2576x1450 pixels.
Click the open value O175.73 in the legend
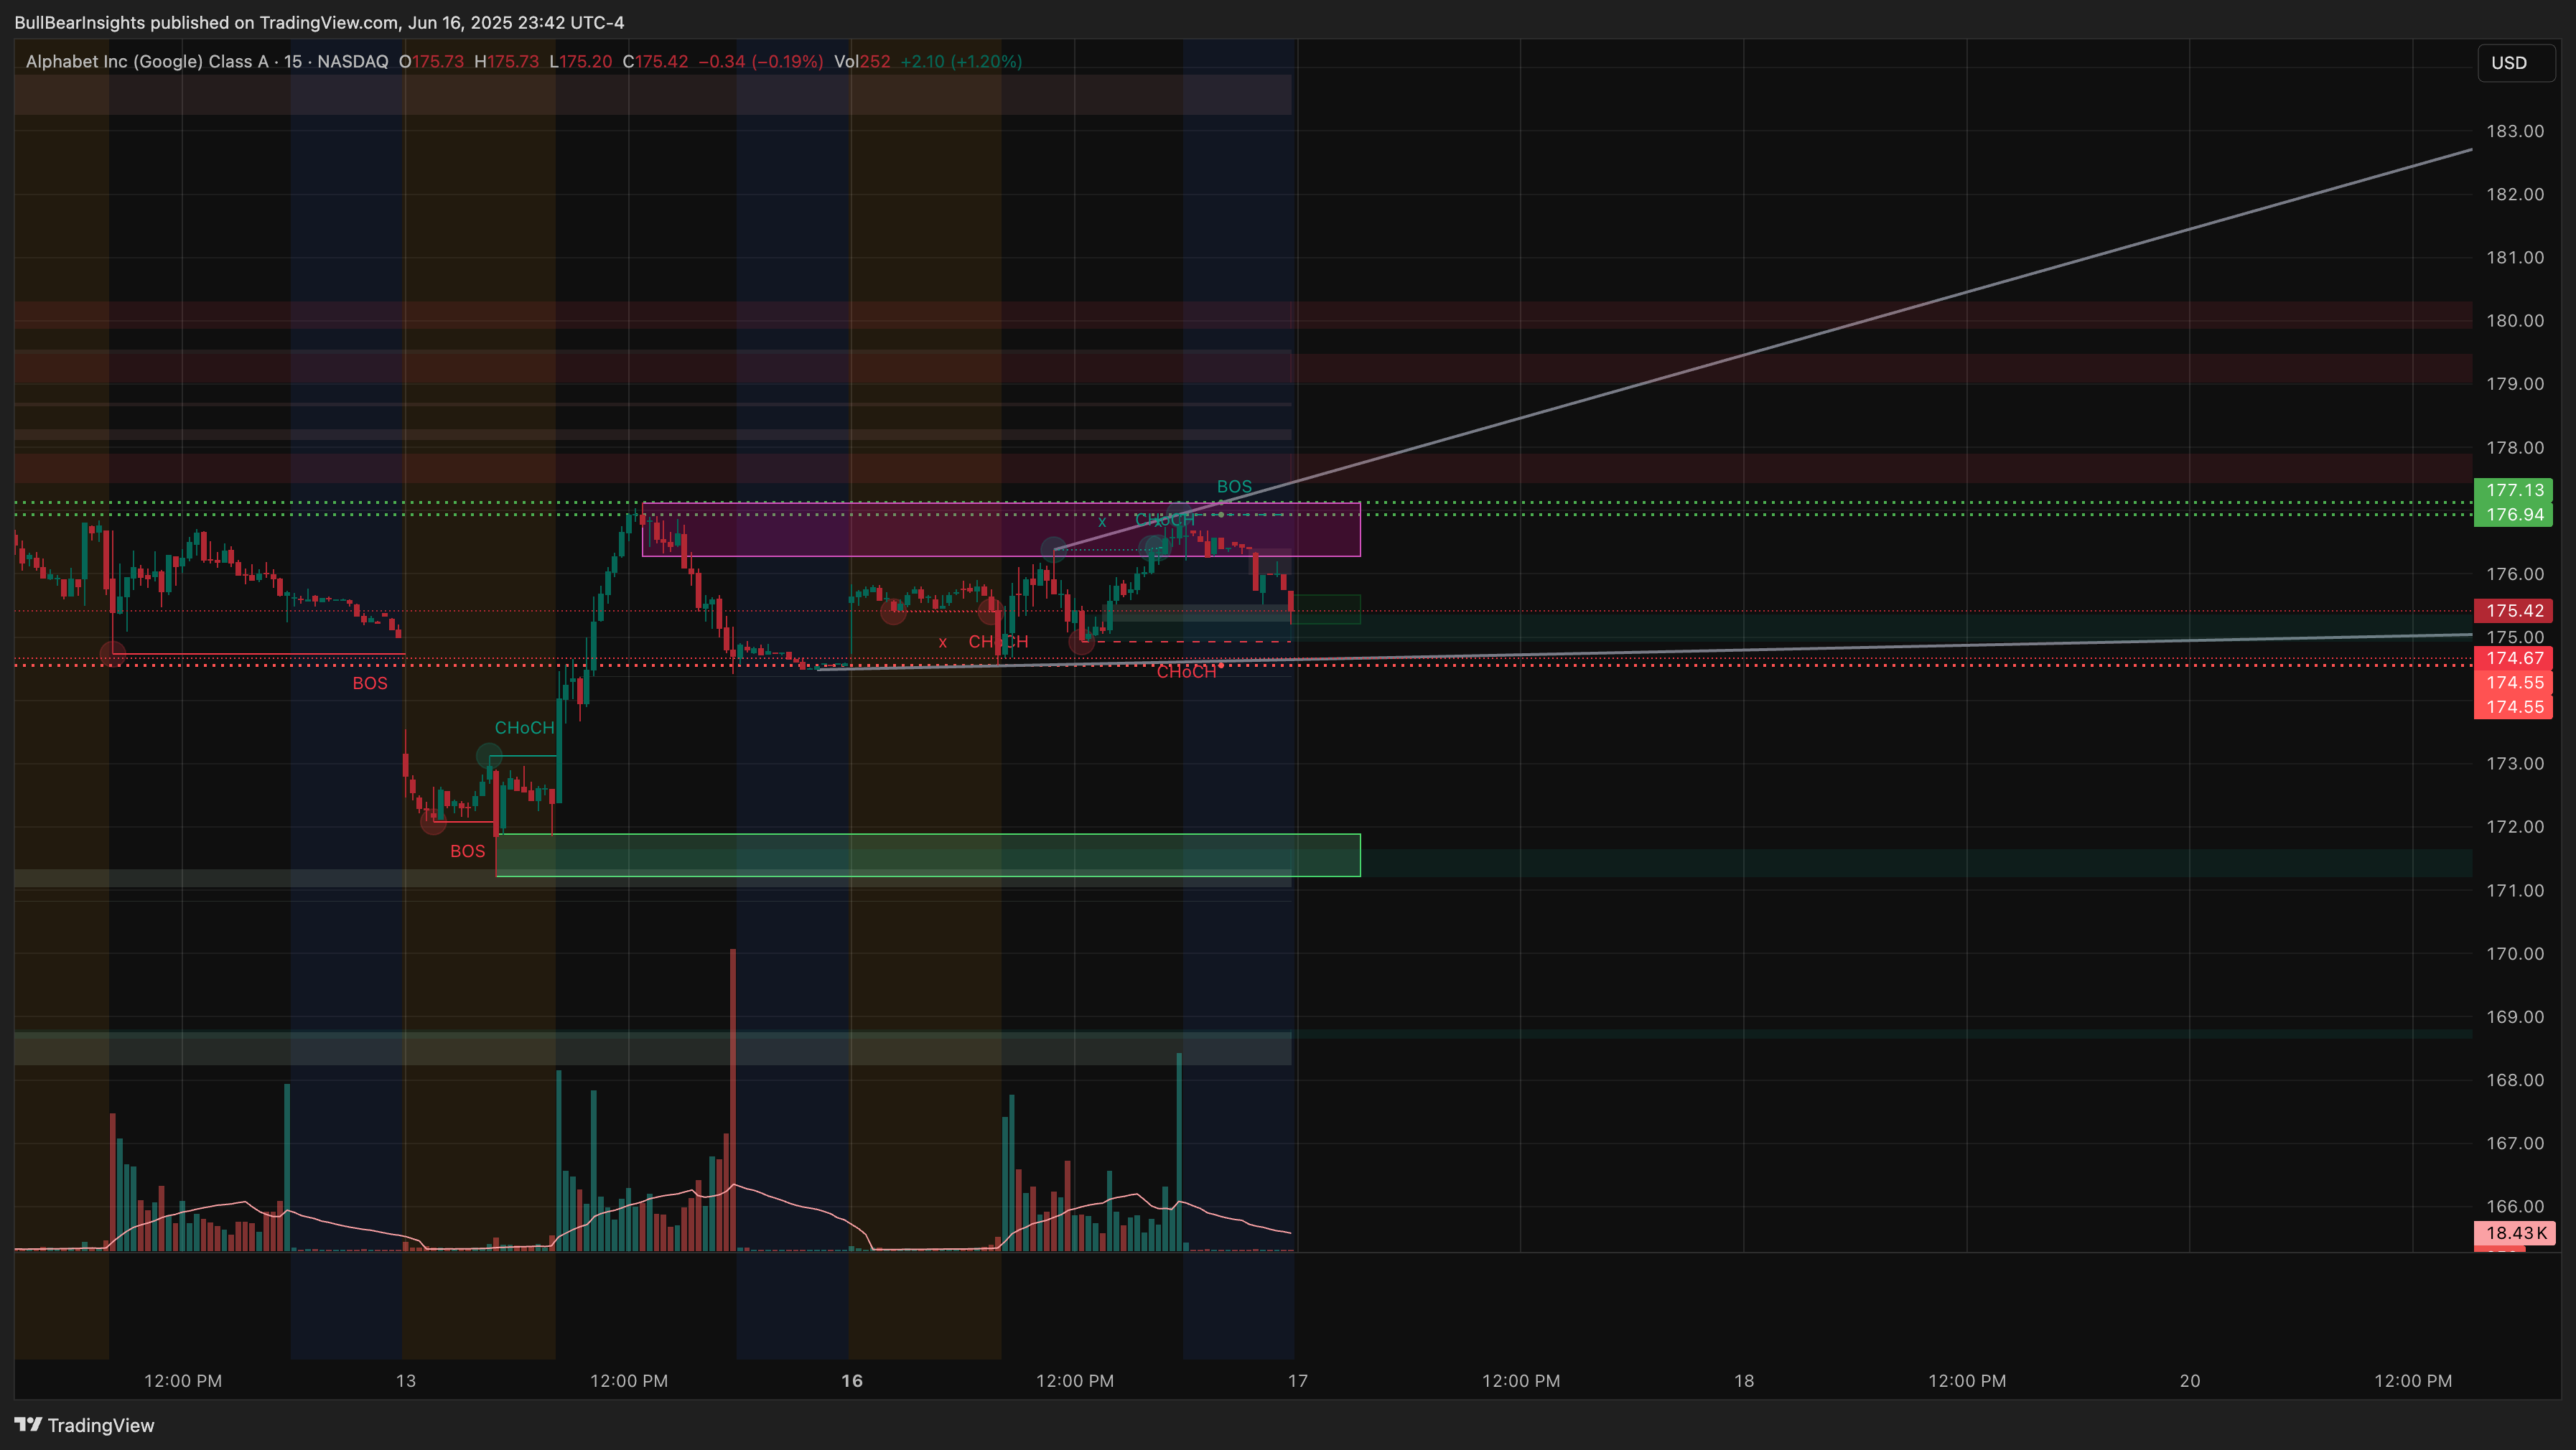pos(431,62)
